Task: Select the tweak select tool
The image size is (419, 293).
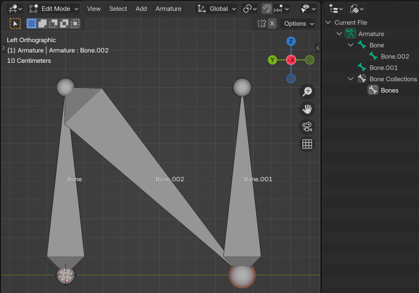Action: (x=15, y=24)
